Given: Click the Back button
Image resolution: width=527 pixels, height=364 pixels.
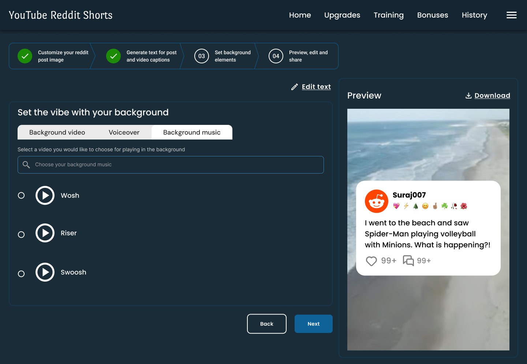Looking at the screenshot, I should 267,324.
